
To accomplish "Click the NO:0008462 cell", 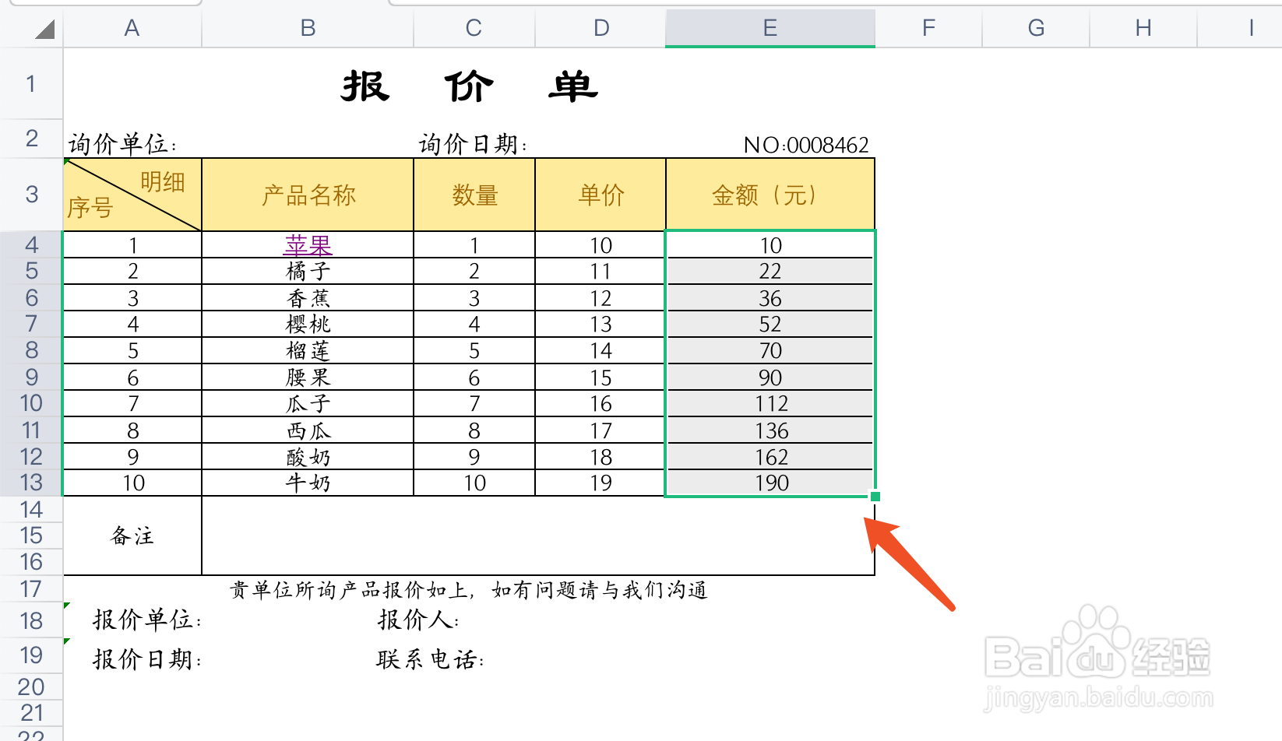I will click(x=806, y=144).
